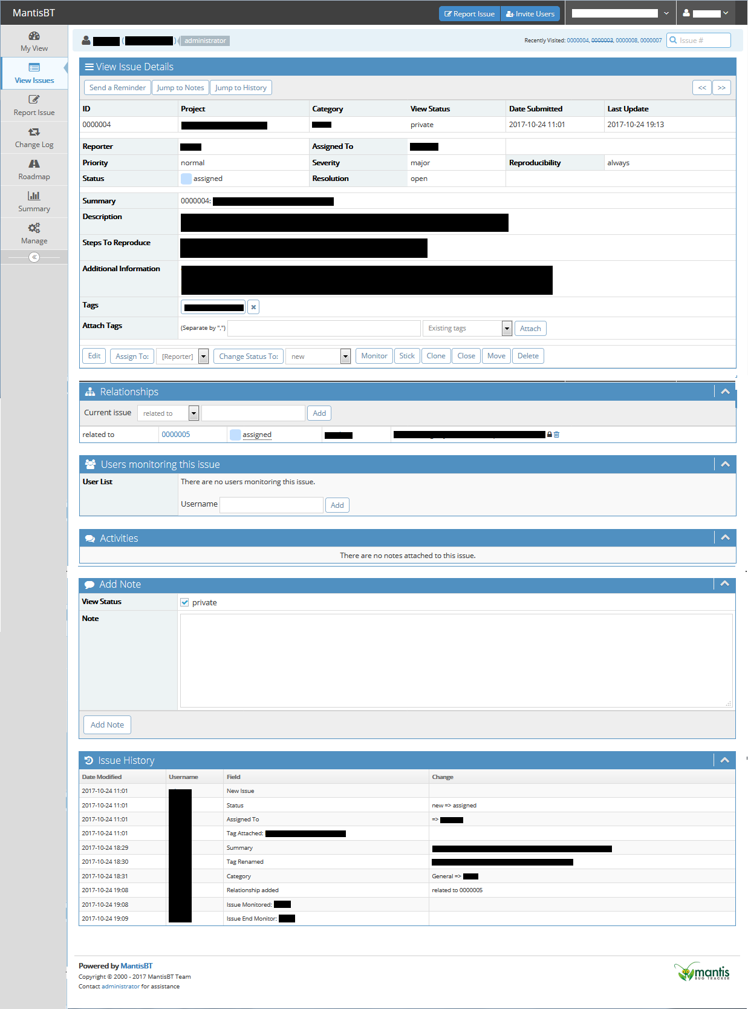
Task: Click the Mantis Bug Tracker logo
Action: coord(702,971)
